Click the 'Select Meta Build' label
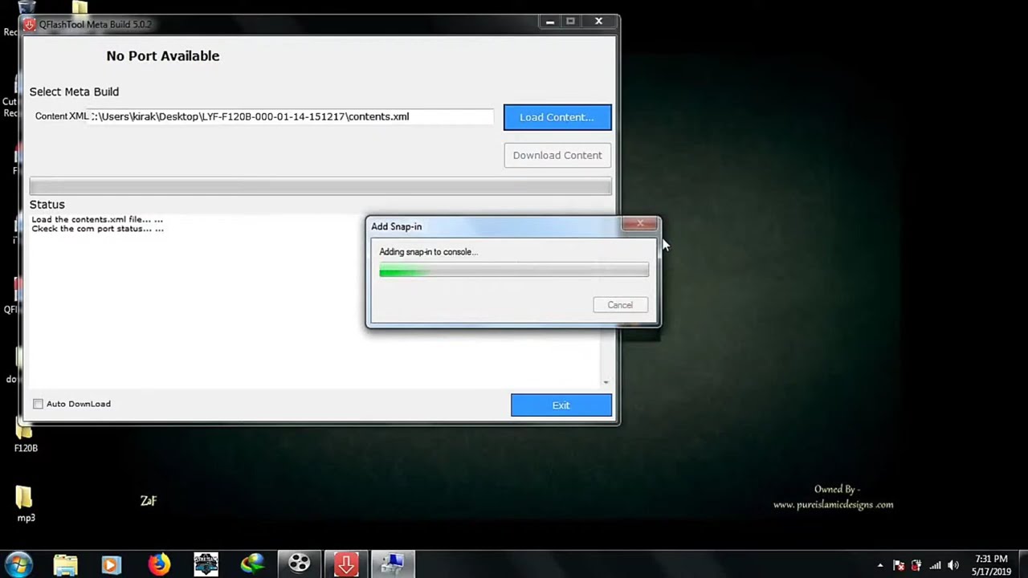Viewport: 1028px width, 578px height. pos(74,92)
